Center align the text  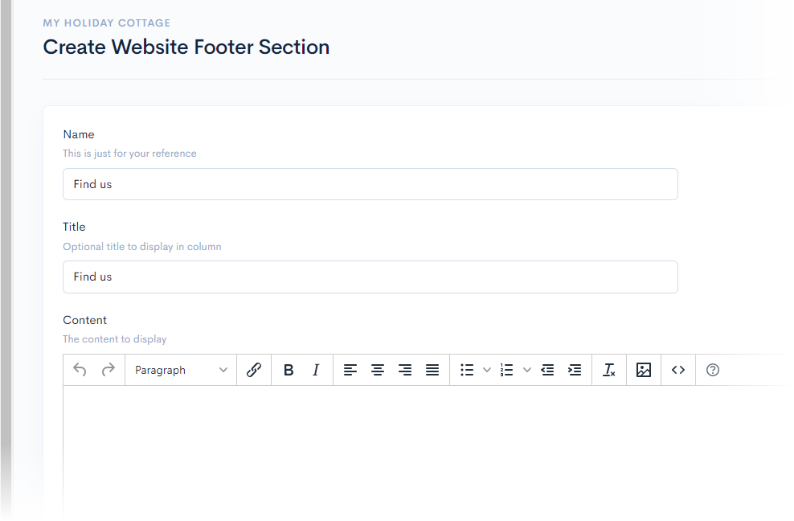(378, 370)
